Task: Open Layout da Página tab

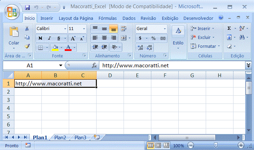Action: tap(76, 18)
